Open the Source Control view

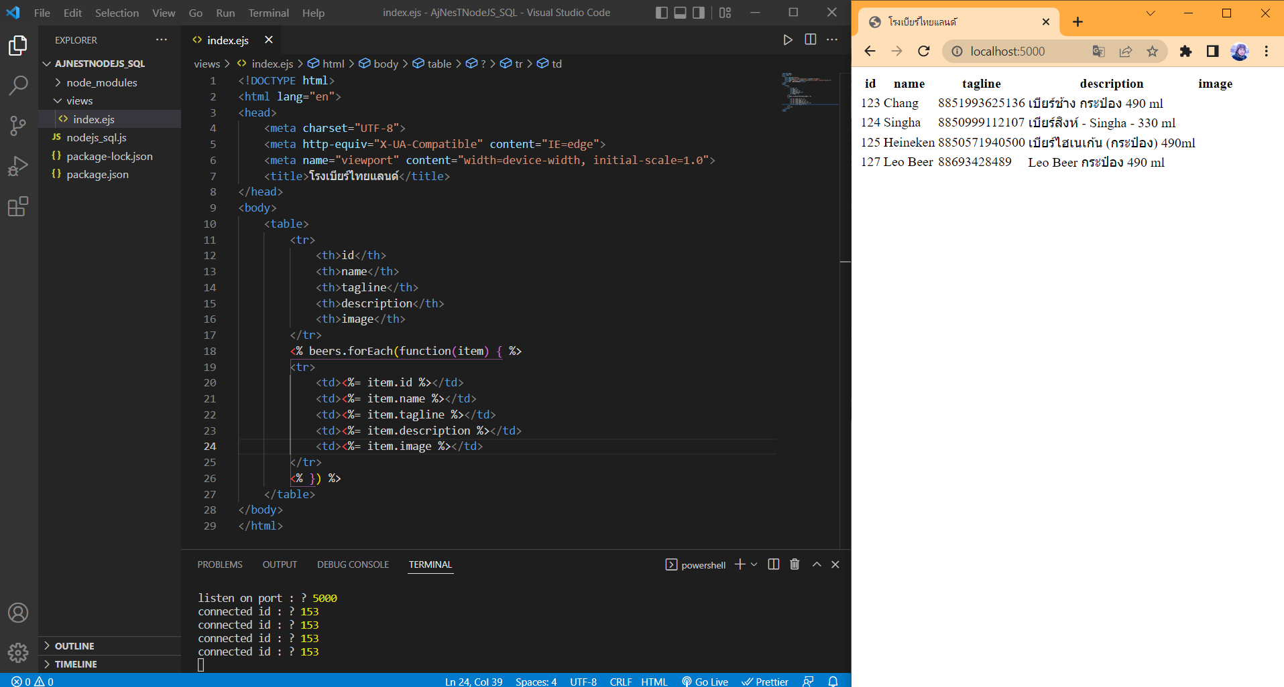pos(18,125)
